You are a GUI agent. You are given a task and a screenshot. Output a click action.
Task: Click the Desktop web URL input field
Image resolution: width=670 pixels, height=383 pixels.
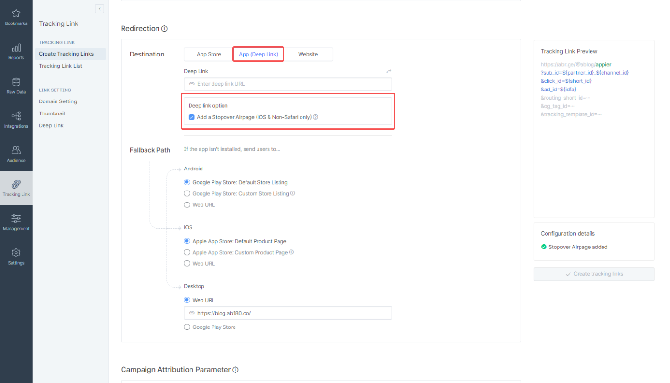coord(288,313)
